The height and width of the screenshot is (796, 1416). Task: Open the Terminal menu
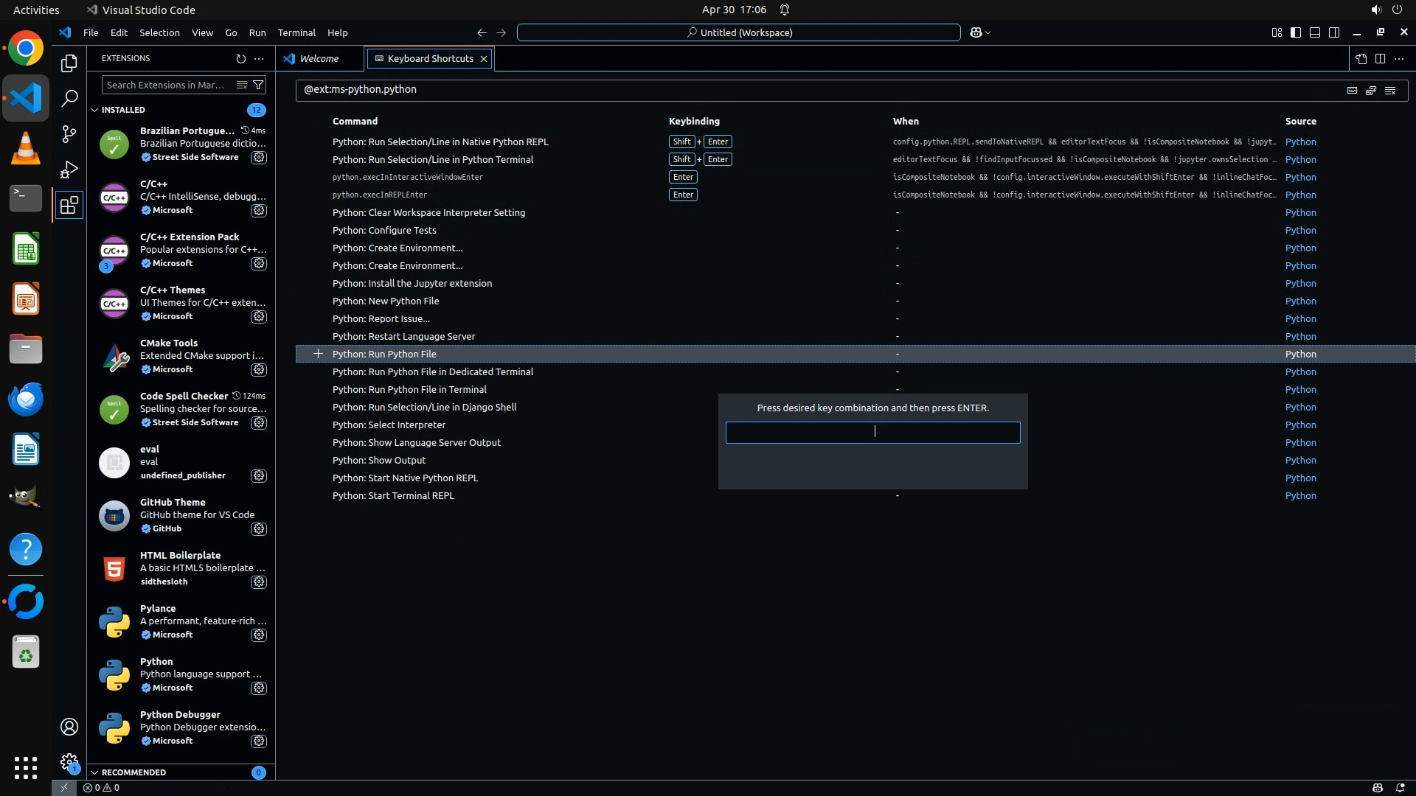point(296,32)
